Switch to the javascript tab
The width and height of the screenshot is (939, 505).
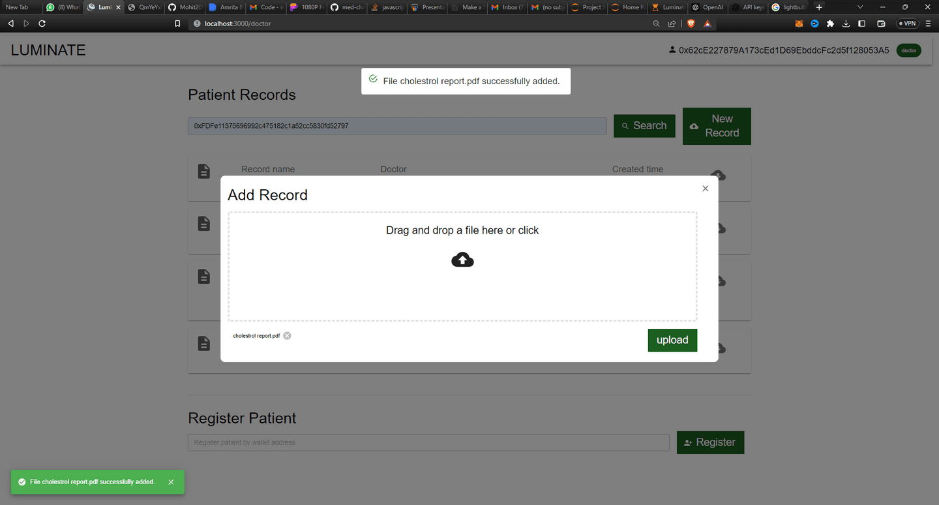(387, 7)
